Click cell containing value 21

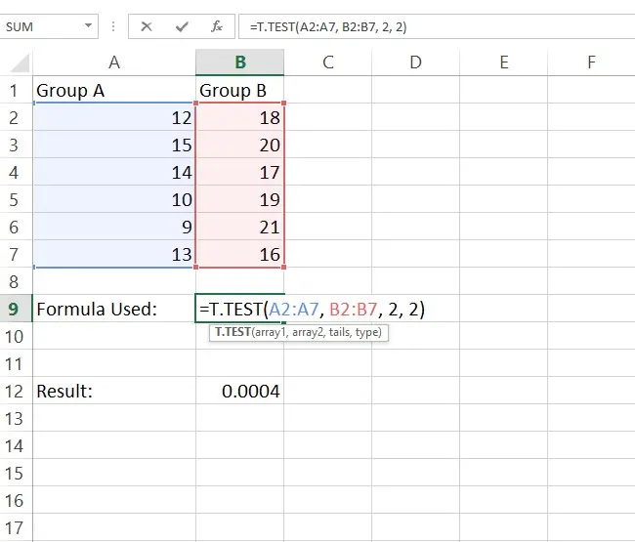pyautogui.click(x=240, y=227)
